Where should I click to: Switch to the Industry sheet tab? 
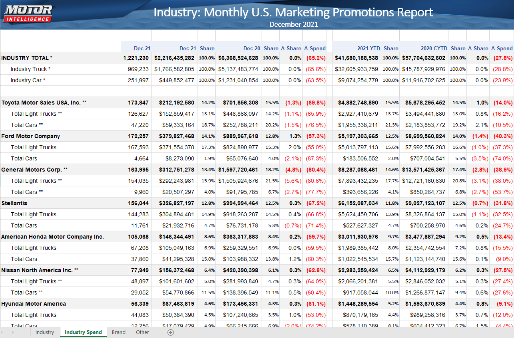44,332
